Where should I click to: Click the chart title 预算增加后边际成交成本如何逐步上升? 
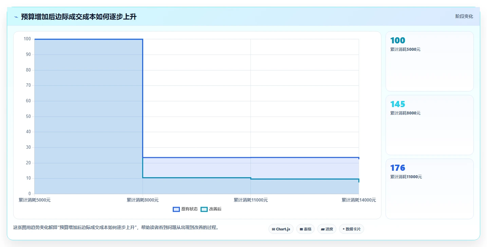click(79, 17)
